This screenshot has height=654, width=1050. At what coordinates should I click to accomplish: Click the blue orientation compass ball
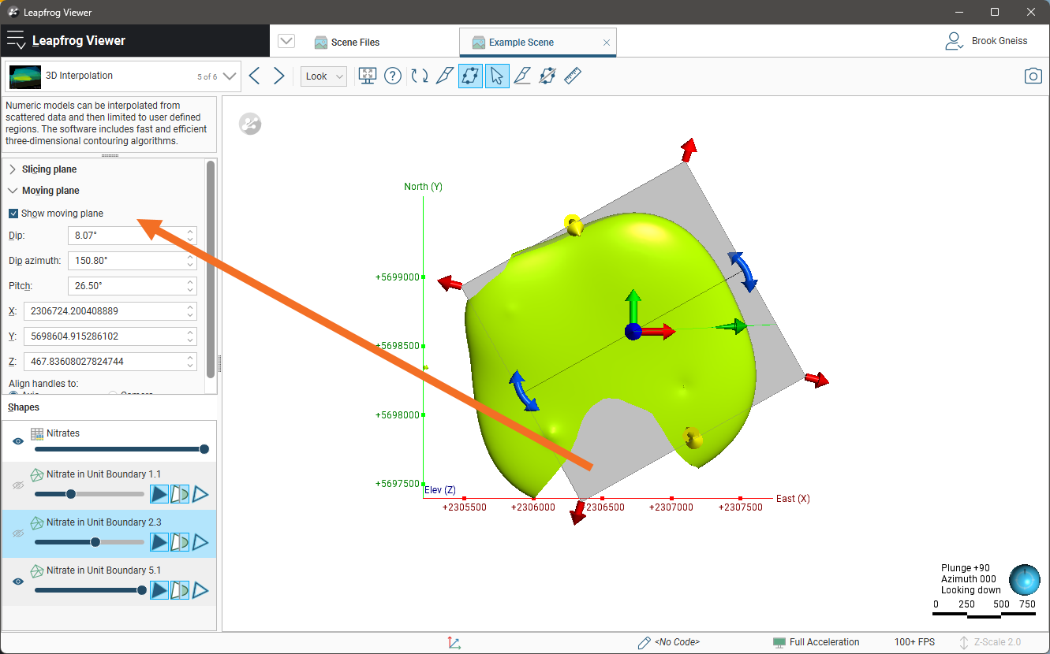1024,579
